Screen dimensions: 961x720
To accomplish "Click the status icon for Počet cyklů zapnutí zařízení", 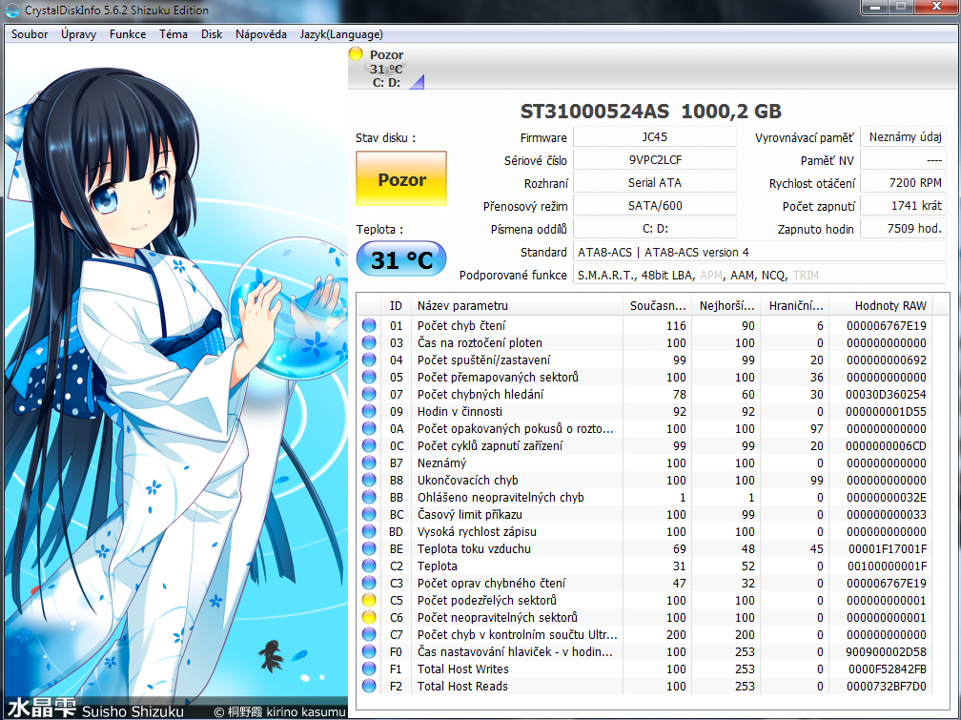I will click(x=369, y=446).
